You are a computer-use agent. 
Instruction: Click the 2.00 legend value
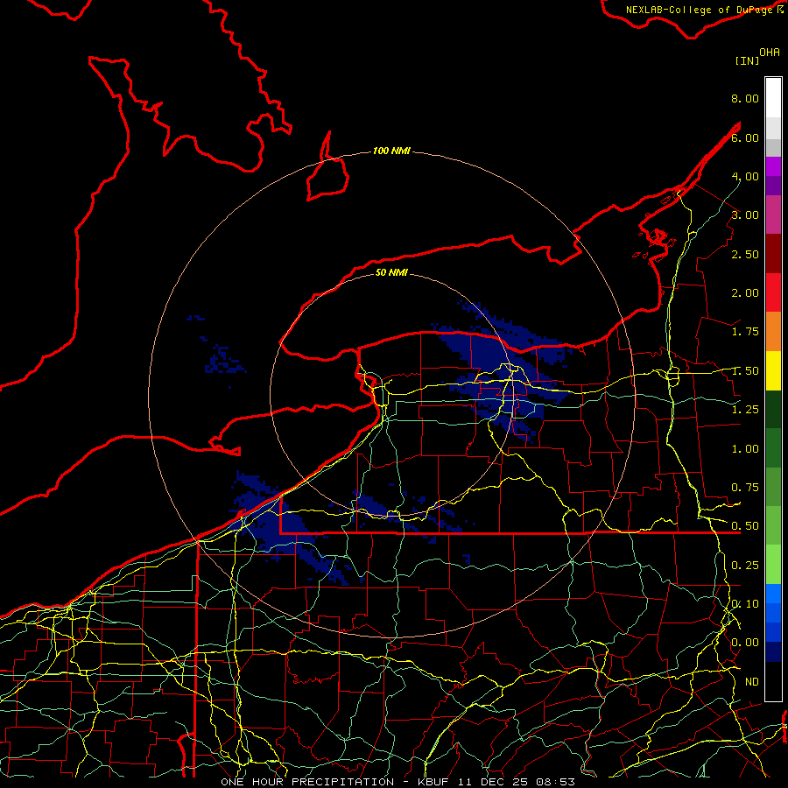click(745, 293)
